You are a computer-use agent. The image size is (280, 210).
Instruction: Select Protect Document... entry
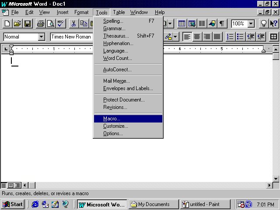128,100
